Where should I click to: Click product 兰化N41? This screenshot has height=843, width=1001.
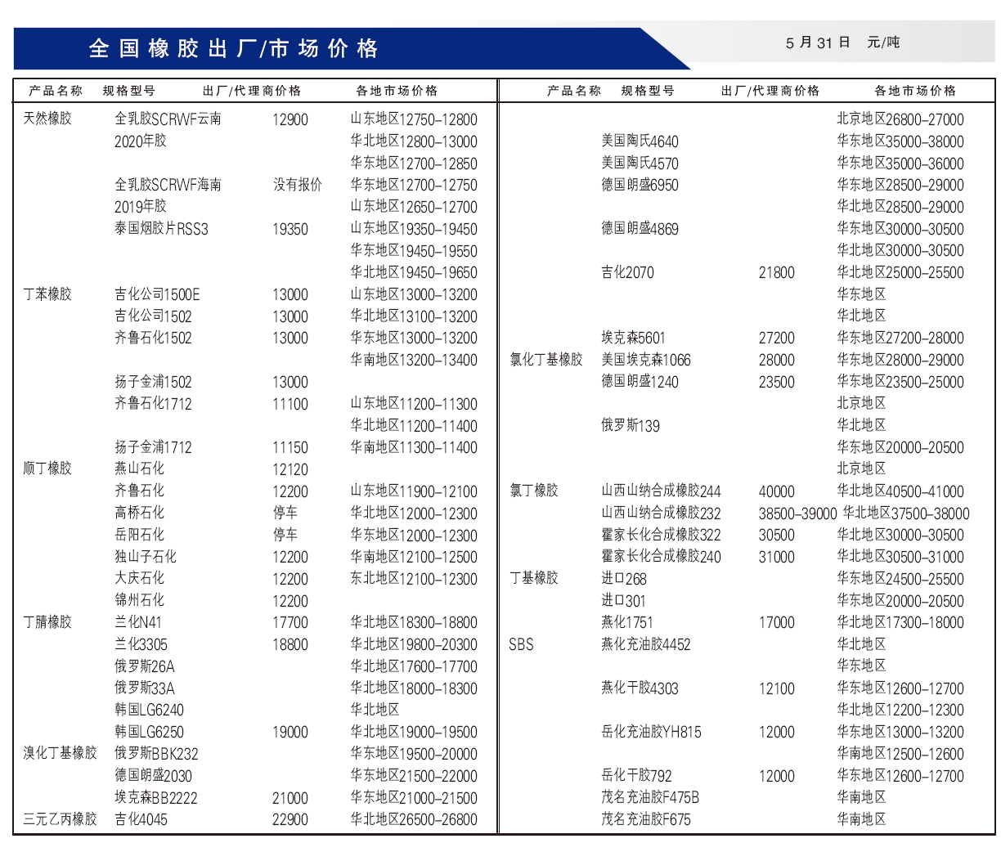138,622
